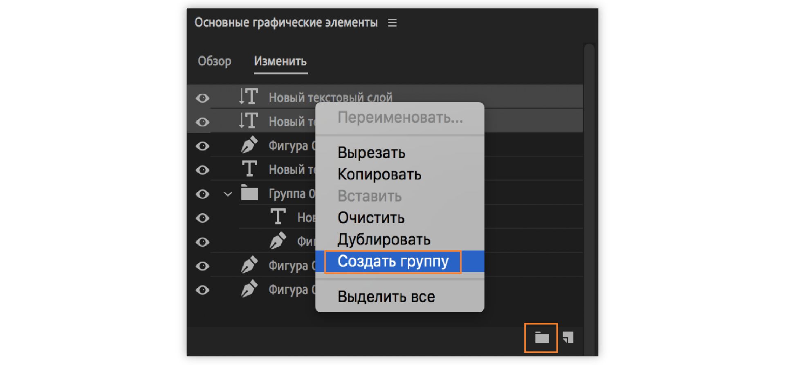The height and width of the screenshot is (365, 785).
Task: Click pen icon of the bottommost Фигура layer
Action: pyautogui.click(x=249, y=289)
